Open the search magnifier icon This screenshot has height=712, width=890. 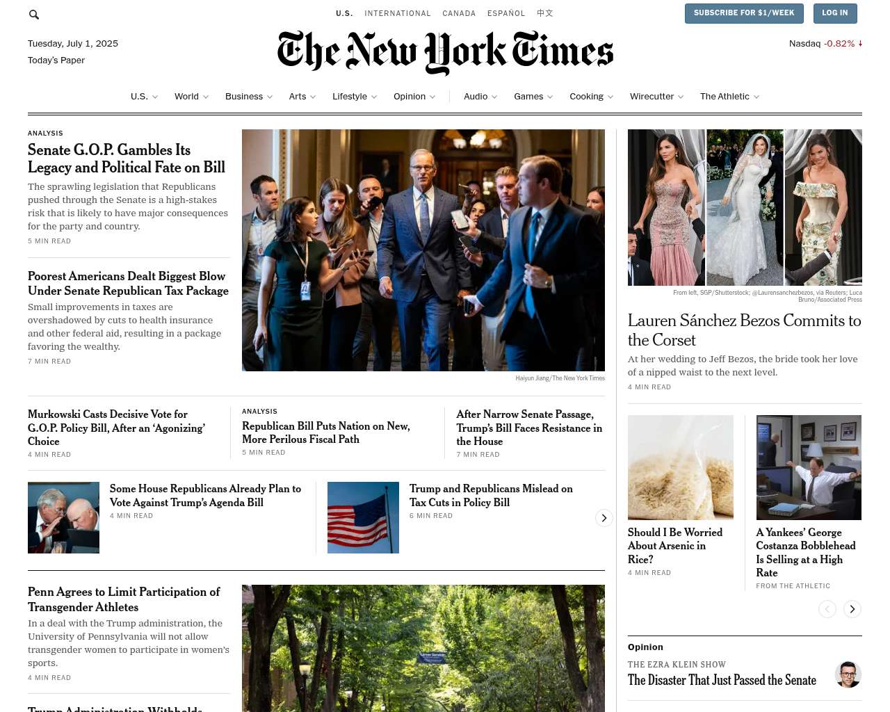[34, 14]
